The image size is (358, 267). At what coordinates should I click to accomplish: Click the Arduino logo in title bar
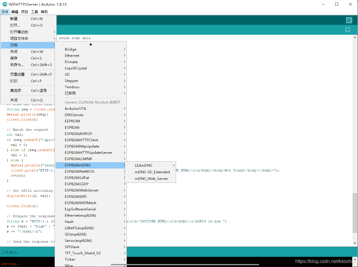(4, 4)
